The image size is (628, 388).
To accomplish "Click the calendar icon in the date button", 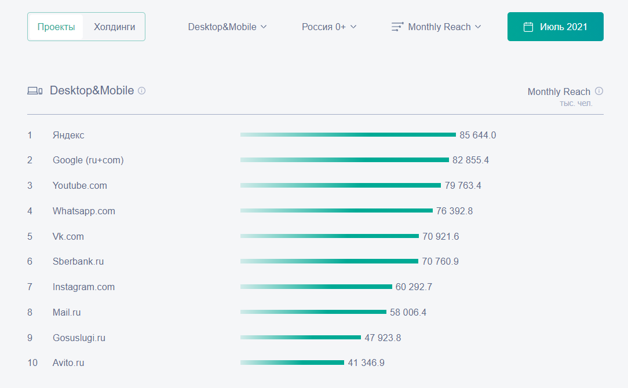I will point(528,27).
